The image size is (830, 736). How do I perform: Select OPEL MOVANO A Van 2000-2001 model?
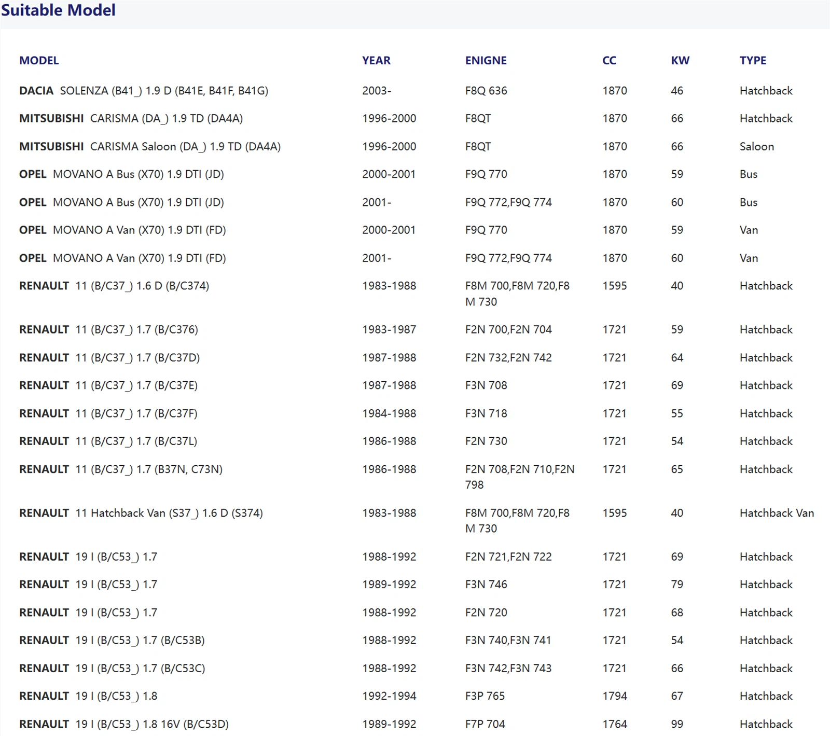[122, 230]
